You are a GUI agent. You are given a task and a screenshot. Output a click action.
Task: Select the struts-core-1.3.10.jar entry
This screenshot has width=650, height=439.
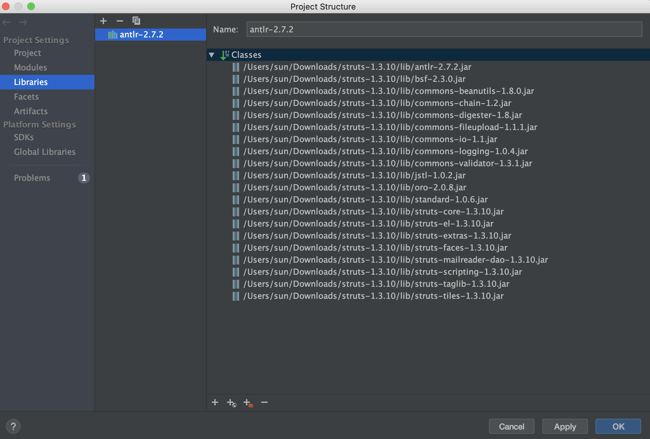pyautogui.click(x=373, y=212)
